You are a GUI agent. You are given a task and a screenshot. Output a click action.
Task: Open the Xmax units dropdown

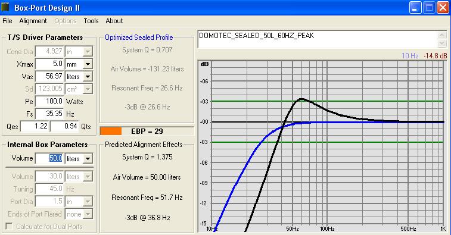click(x=88, y=64)
